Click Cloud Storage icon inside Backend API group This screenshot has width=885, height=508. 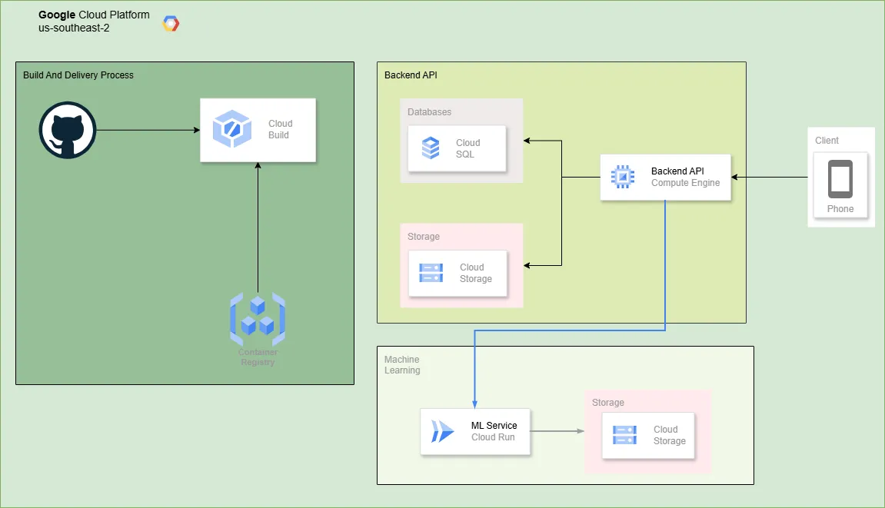(x=431, y=273)
